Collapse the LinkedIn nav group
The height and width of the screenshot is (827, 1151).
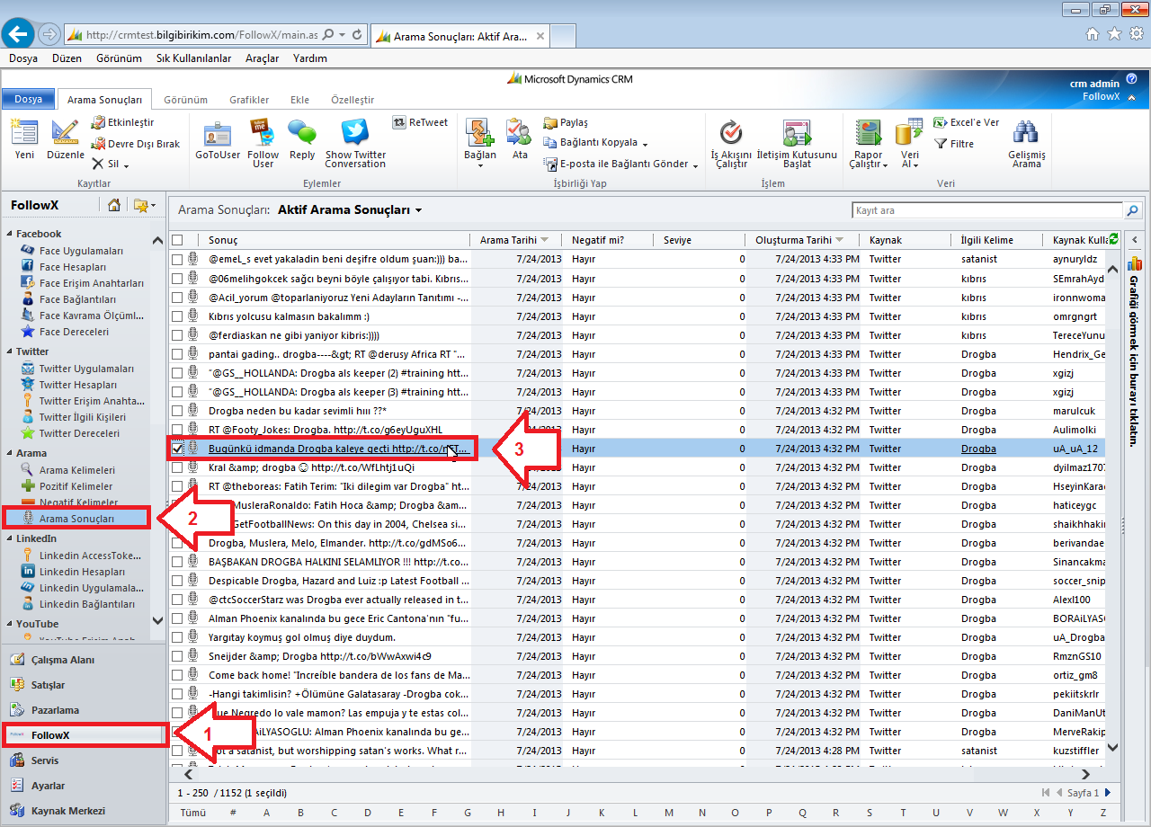(10, 539)
